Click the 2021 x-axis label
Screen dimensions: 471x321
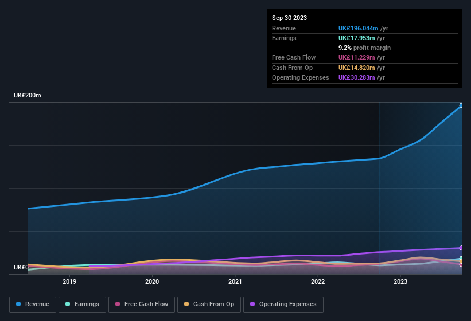click(x=235, y=281)
